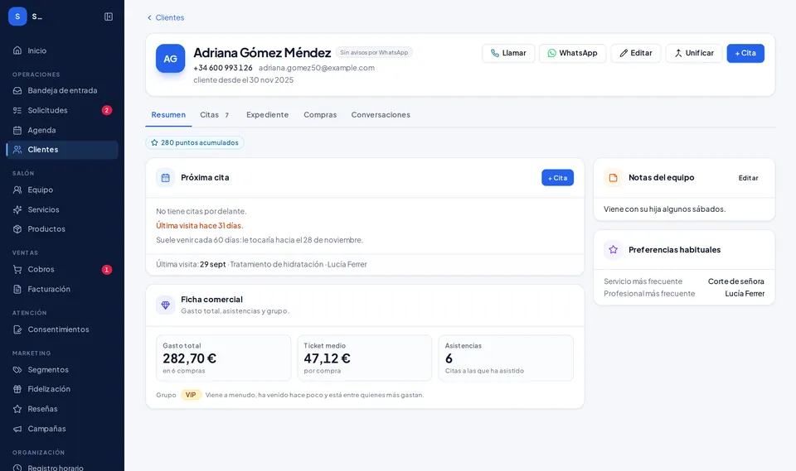Screen dimensions: 796x471
Task: Open Inicio from the sidebar
Action: click(x=62, y=50)
